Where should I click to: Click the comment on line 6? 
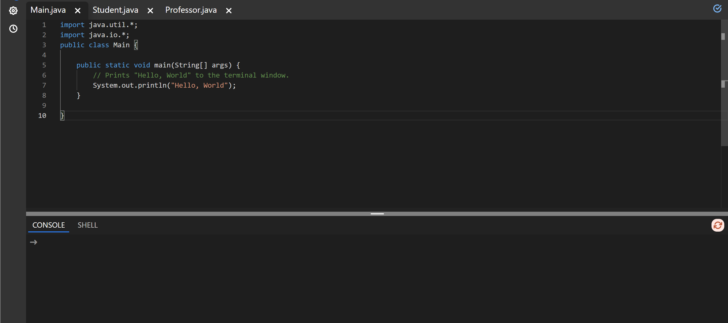191,75
